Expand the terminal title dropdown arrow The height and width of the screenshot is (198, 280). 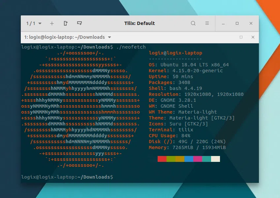pyautogui.click(x=109, y=37)
